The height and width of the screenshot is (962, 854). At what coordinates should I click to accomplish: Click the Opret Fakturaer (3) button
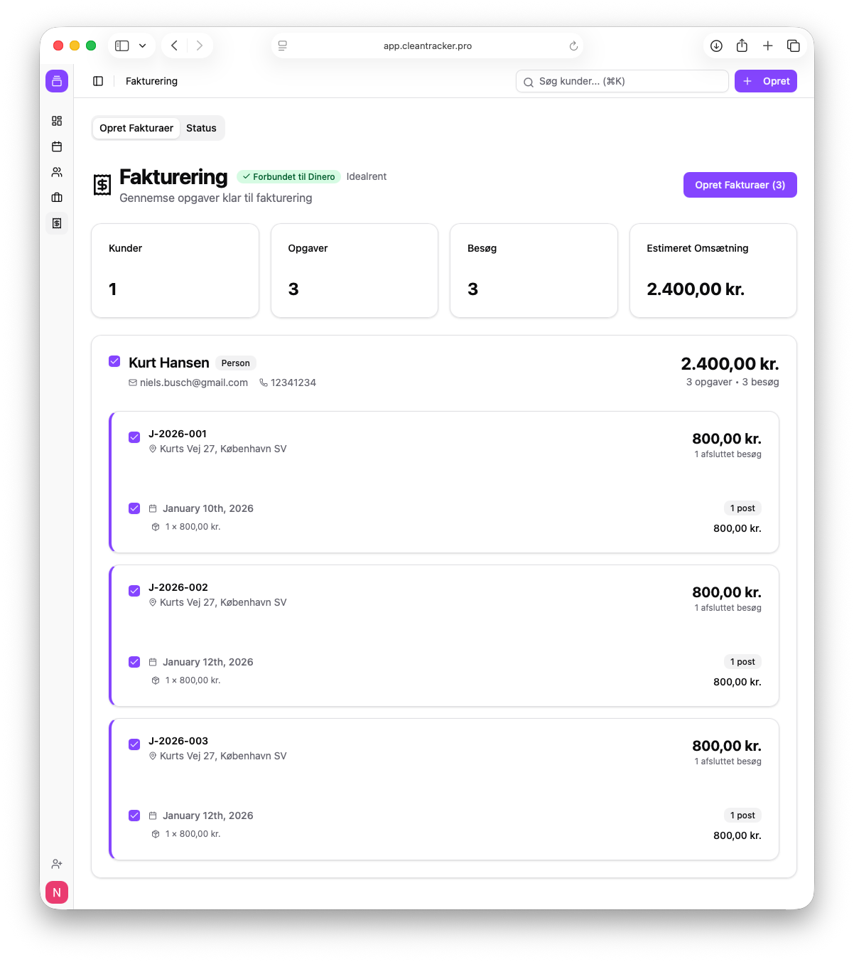[740, 185]
